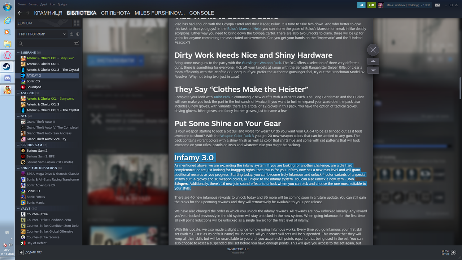Go to next news item with down arrow
Screen dimensions: 462x260
(373, 70)
